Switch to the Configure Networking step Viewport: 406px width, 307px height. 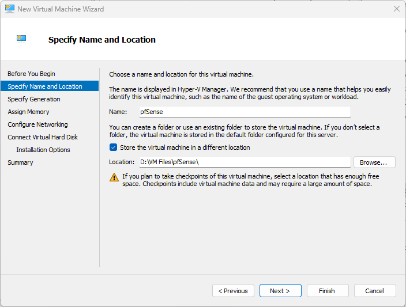37,124
